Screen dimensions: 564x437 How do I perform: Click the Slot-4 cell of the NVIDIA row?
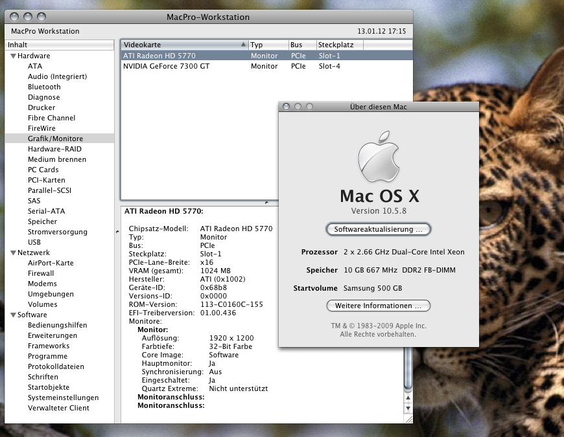point(329,66)
